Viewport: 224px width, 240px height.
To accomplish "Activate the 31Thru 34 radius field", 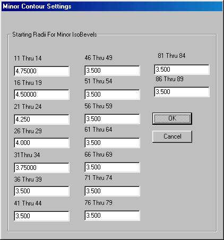I will pyautogui.click(x=41, y=168).
